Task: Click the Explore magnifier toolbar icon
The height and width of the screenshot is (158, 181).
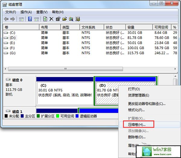Action: tap(71, 19)
